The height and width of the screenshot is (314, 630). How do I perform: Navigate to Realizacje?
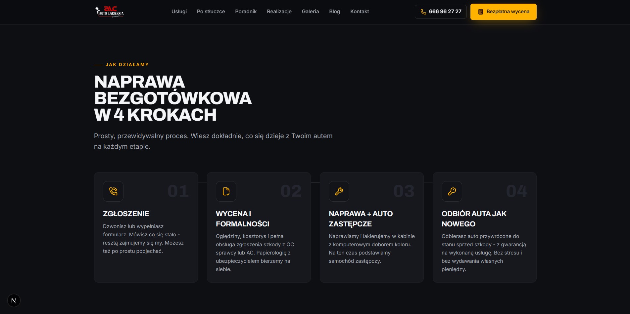click(279, 12)
